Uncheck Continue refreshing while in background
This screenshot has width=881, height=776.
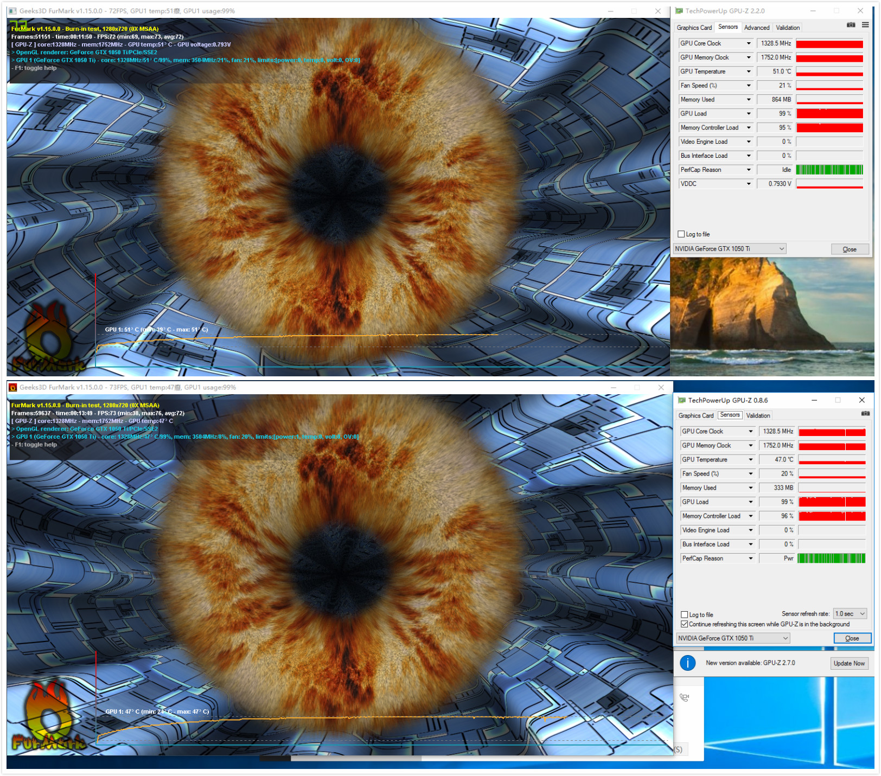pyautogui.click(x=684, y=624)
